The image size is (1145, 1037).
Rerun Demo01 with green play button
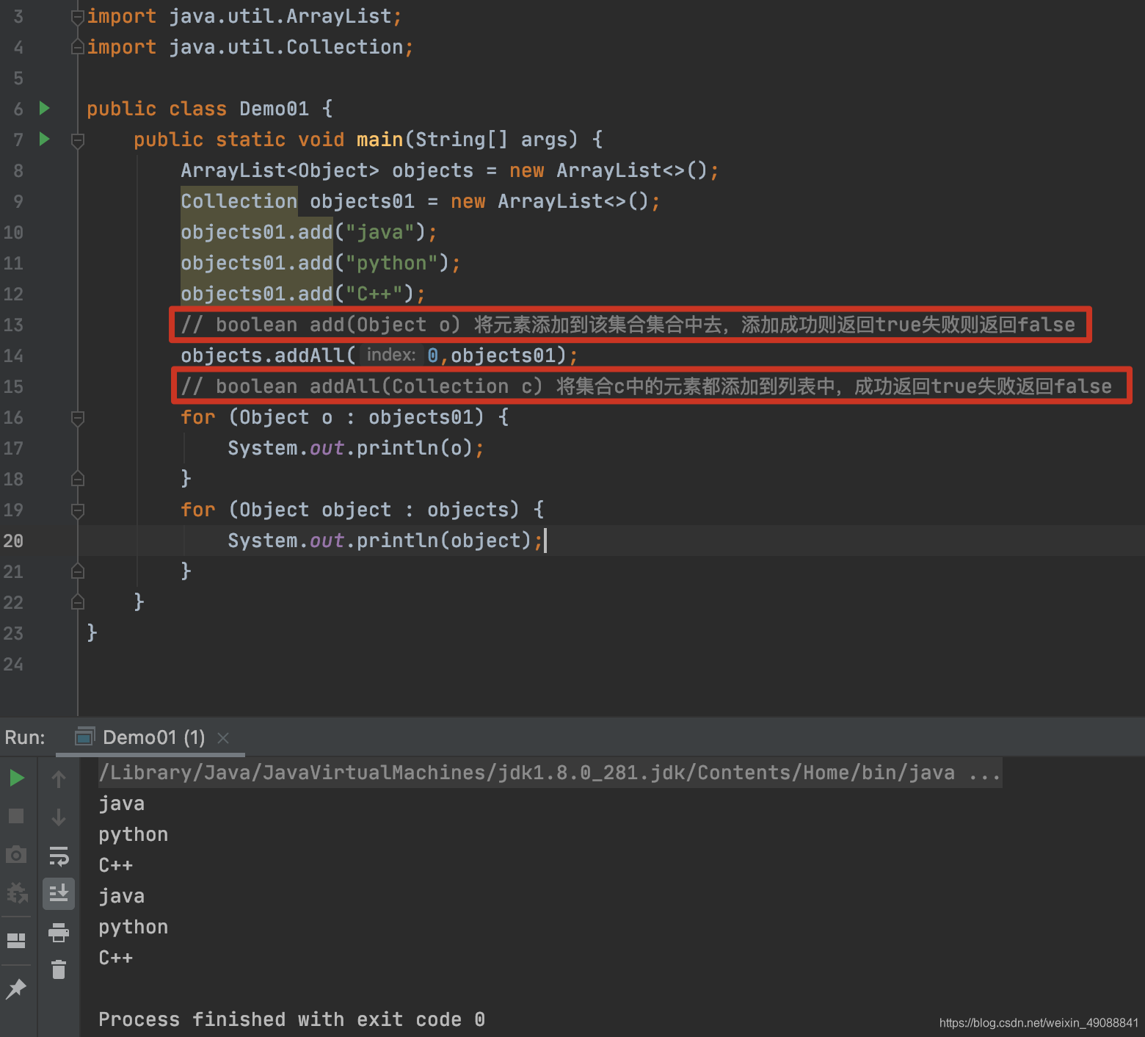coord(16,778)
